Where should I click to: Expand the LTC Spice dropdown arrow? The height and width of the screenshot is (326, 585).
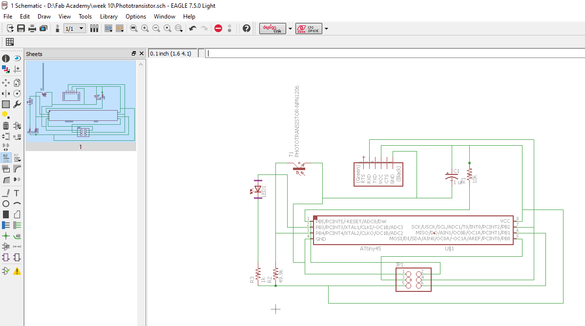[x=326, y=29]
